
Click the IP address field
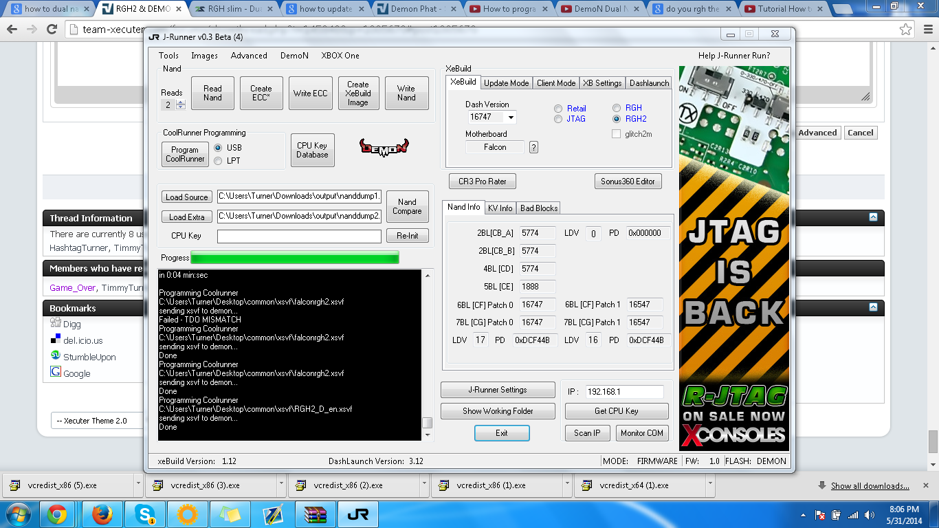[625, 392]
